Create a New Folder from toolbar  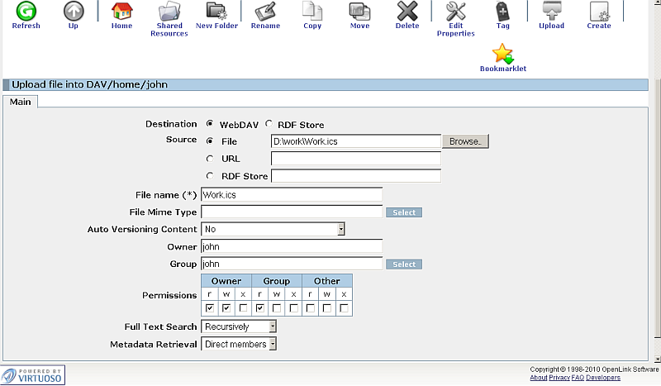coord(216,12)
